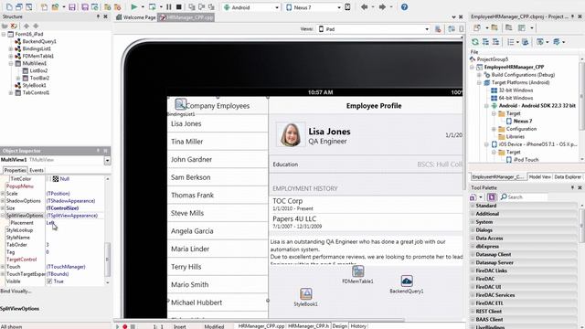Switch to the Welcome Page tab
585x329 pixels.
(136, 17)
